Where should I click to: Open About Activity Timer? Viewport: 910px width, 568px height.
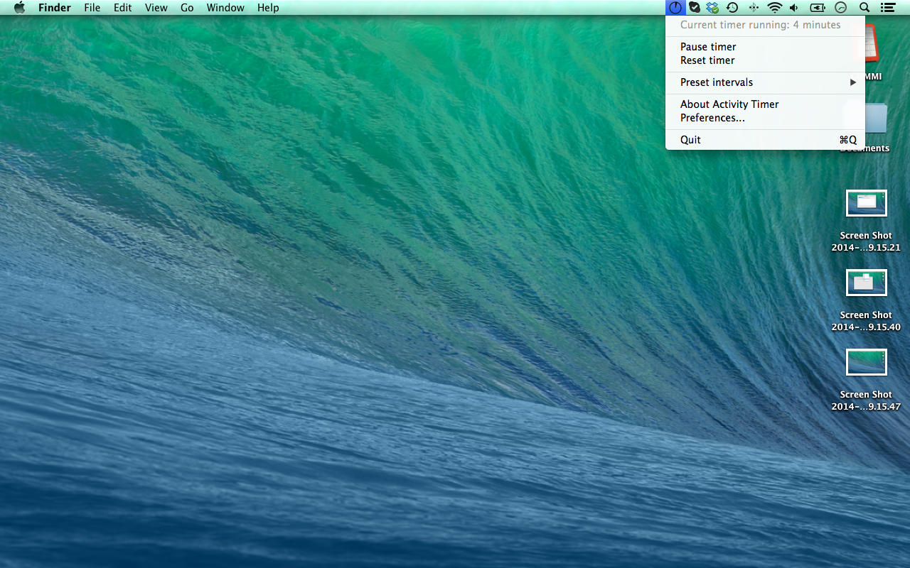click(765, 104)
